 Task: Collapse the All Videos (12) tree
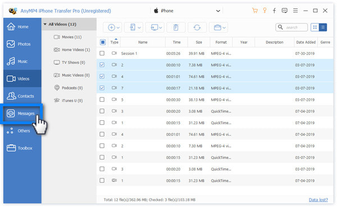click(x=45, y=24)
